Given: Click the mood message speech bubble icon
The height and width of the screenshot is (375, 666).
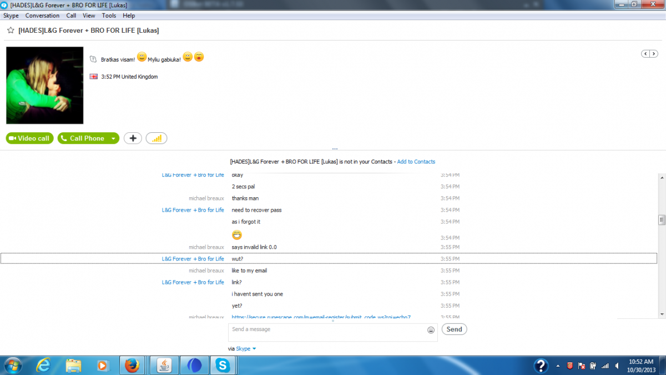Looking at the screenshot, I should (x=93, y=59).
